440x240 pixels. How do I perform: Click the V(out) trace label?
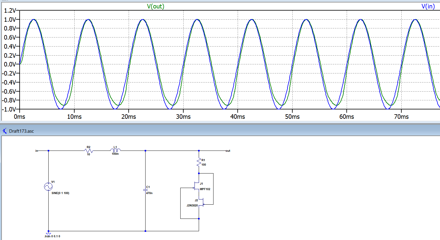(x=156, y=6)
